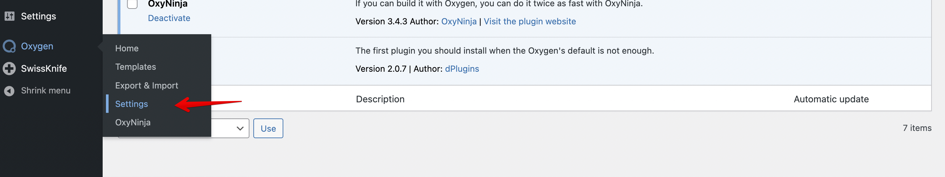Choose OxyNinja in Oxygen submenu

point(133,122)
